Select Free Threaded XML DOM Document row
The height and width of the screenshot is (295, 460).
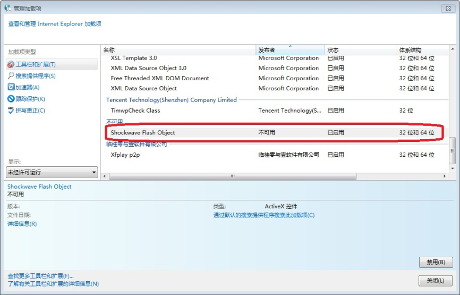point(275,78)
